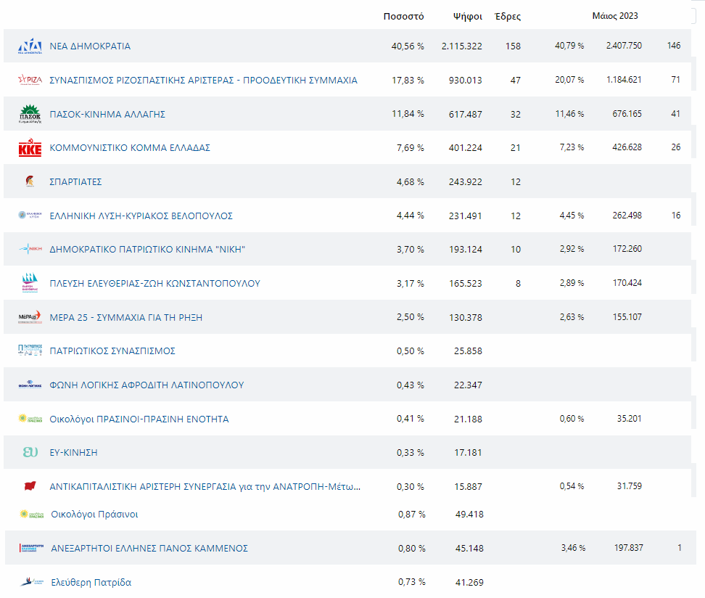Click the red flag logo of ΑΝΤΙΚΑΠΙΤΑΛΙΣΤΙΚΗ ΑΡΙΣΤΕΡΗ
The width and height of the screenshot is (705, 598).
click(30, 486)
